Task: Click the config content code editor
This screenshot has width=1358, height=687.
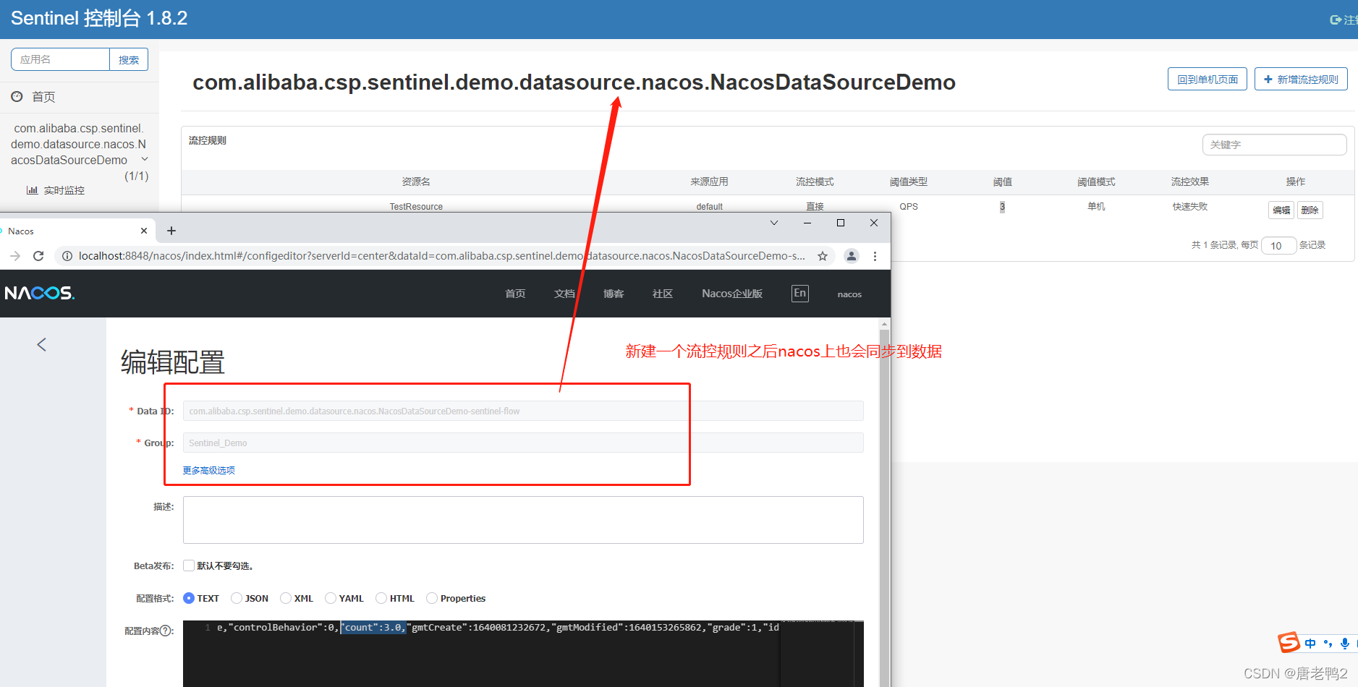Action: (523, 654)
